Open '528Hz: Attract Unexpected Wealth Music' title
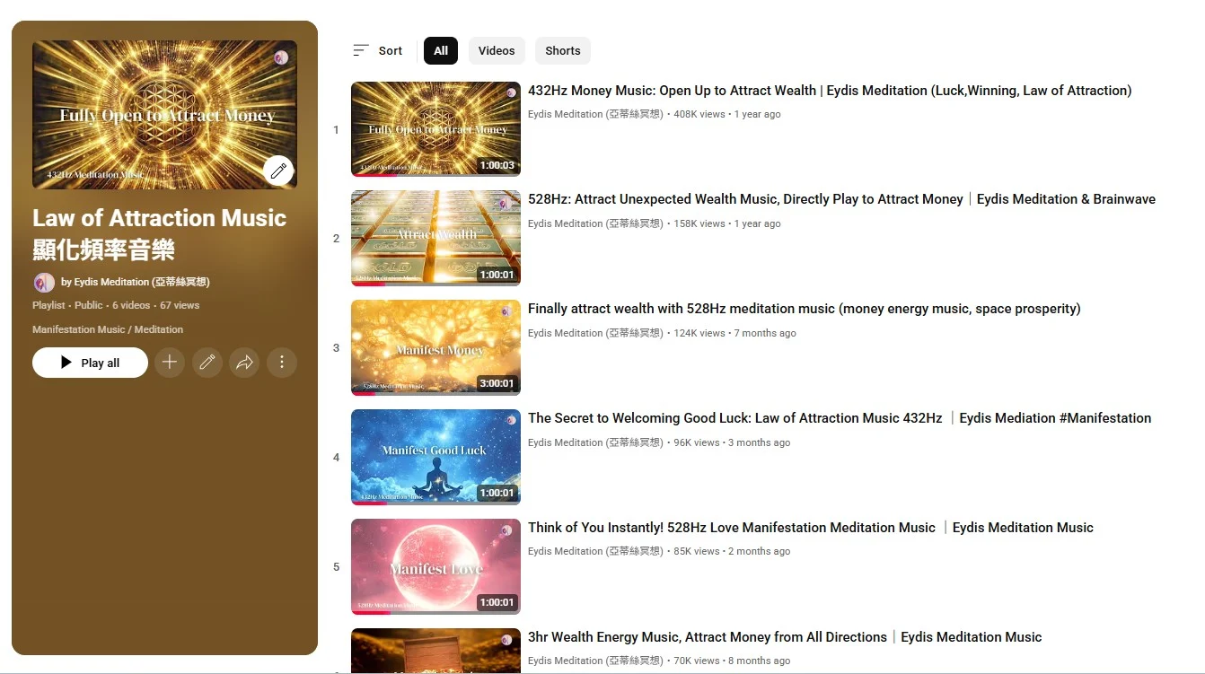 (841, 199)
